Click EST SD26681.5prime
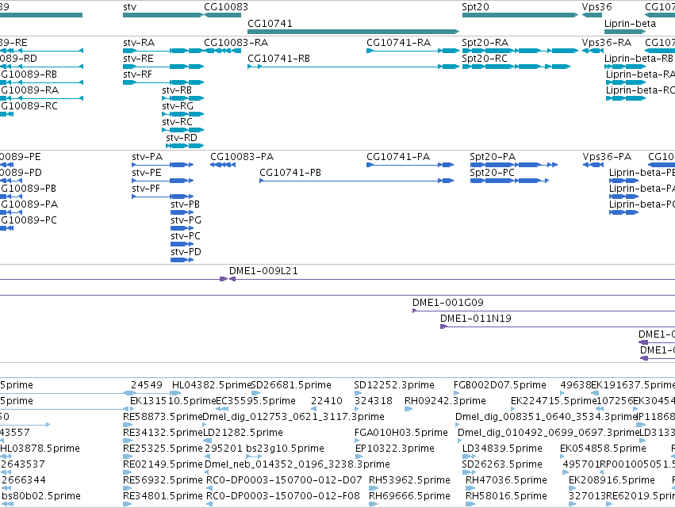This screenshot has height=508, width=675. pos(291,385)
